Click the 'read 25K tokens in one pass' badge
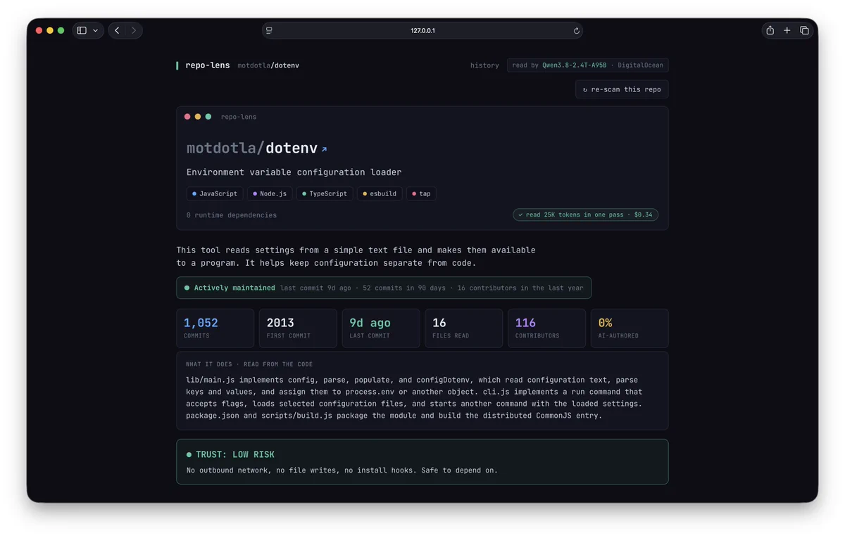The height and width of the screenshot is (538, 845). [585, 215]
